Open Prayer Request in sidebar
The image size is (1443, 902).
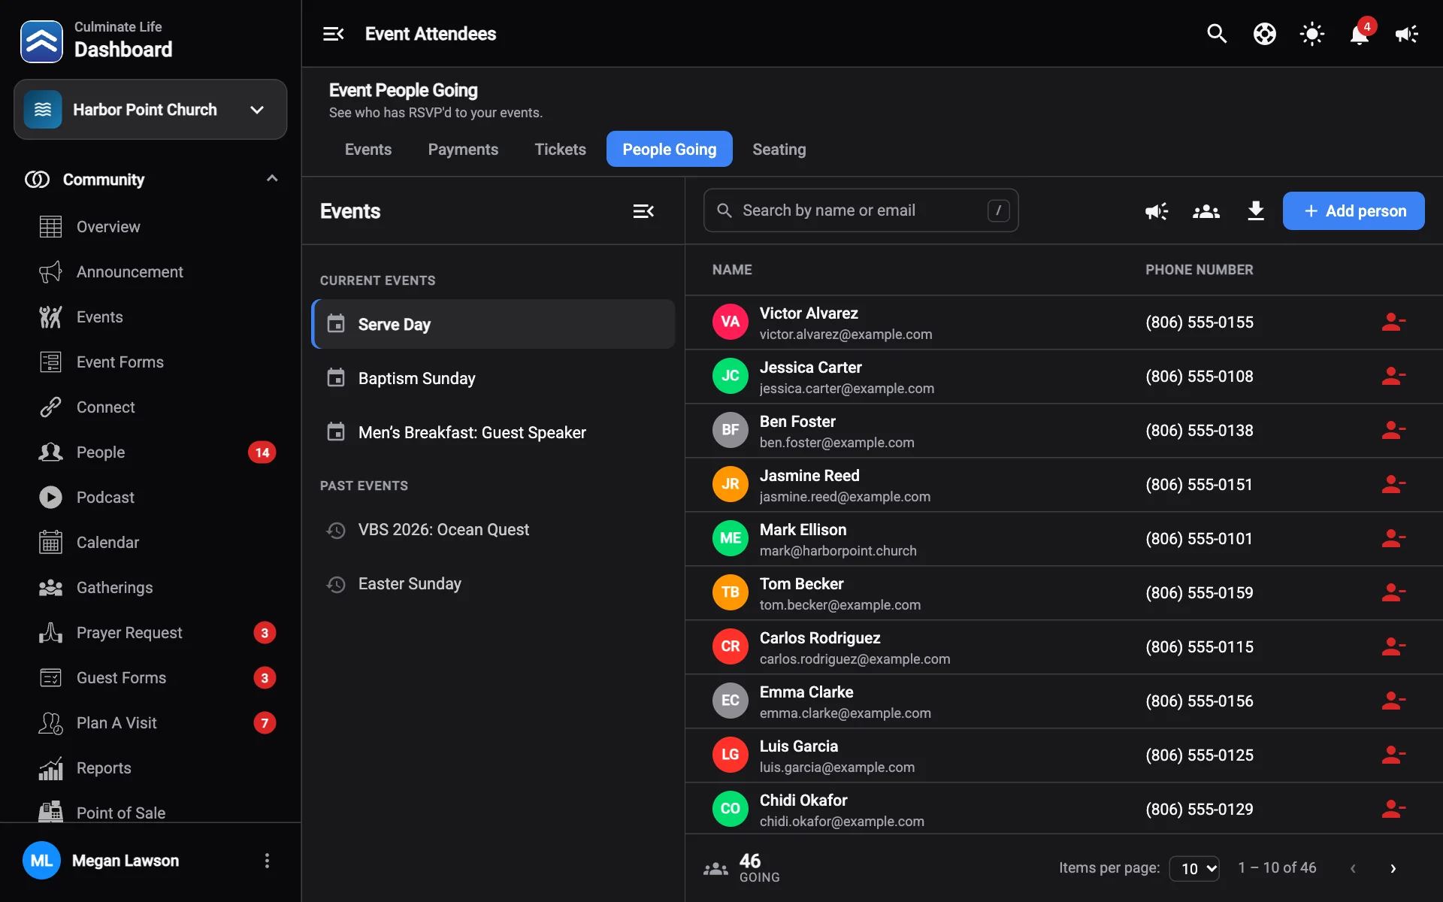pyautogui.click(x=150, y=633)
